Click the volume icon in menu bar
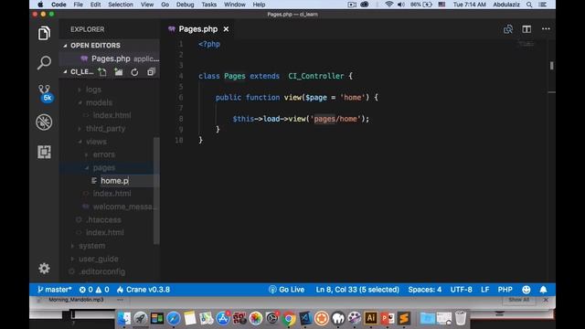Screen dimensions: 585x329 pyautogui.click(x=401, y=5)
